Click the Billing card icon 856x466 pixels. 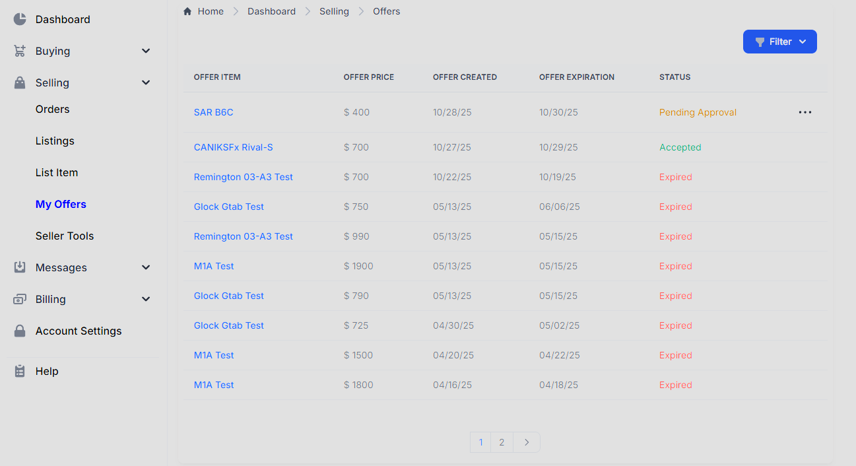pos(20,298)
